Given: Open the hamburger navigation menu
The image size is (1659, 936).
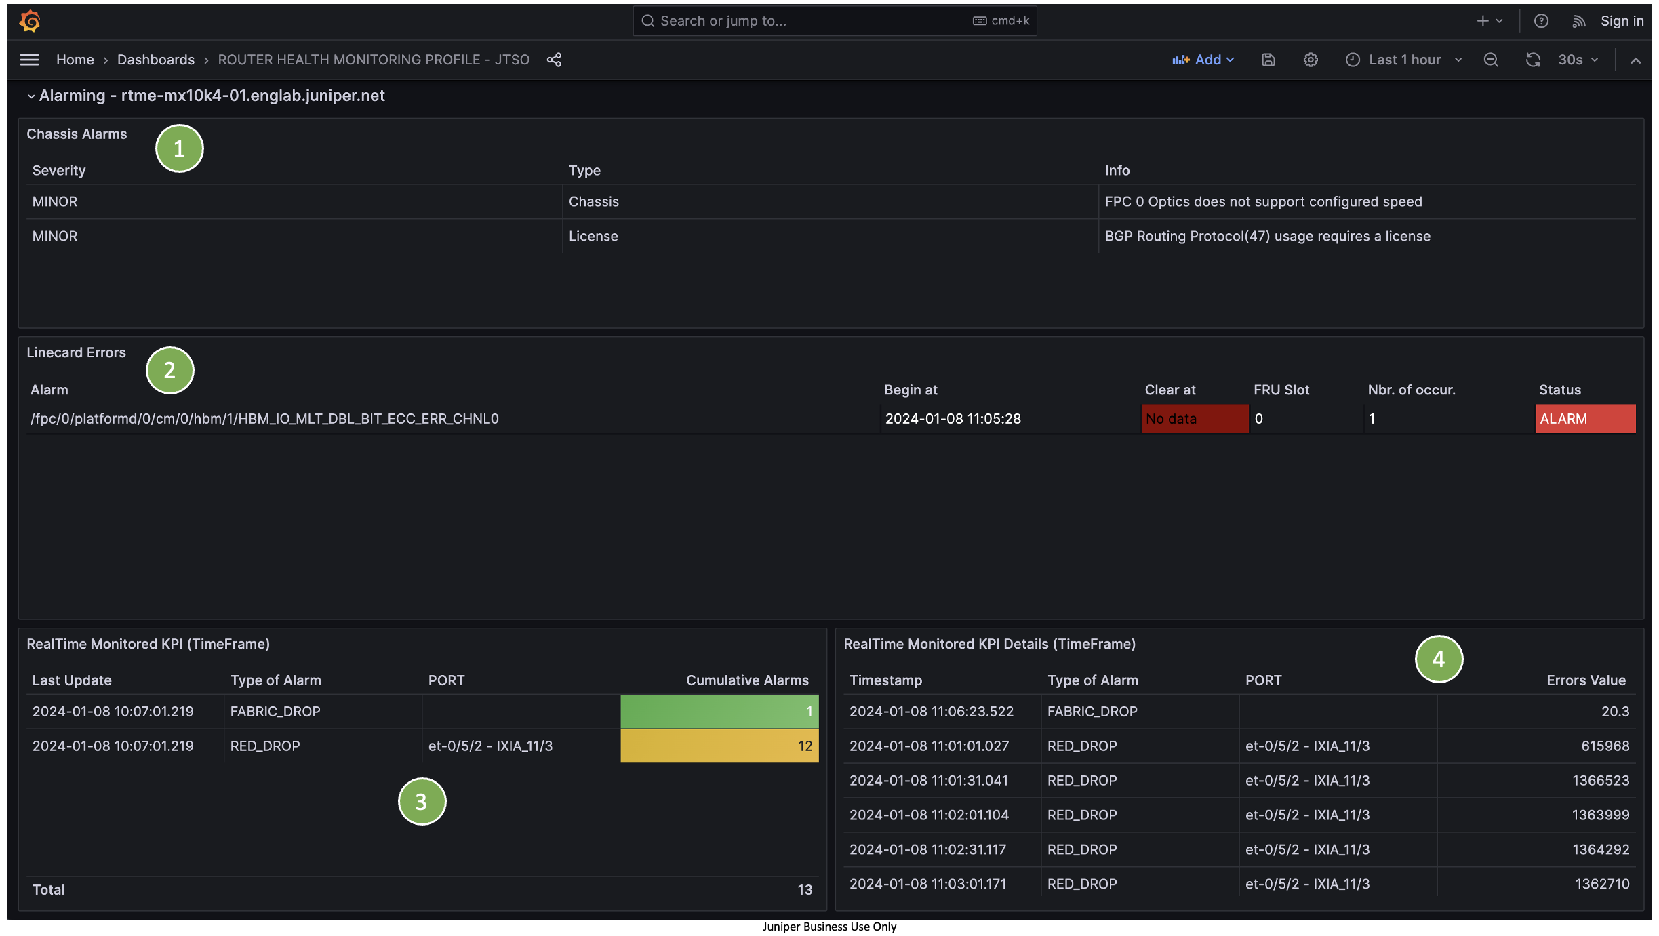Looking at the screenshot, I should tap(29, 60).
